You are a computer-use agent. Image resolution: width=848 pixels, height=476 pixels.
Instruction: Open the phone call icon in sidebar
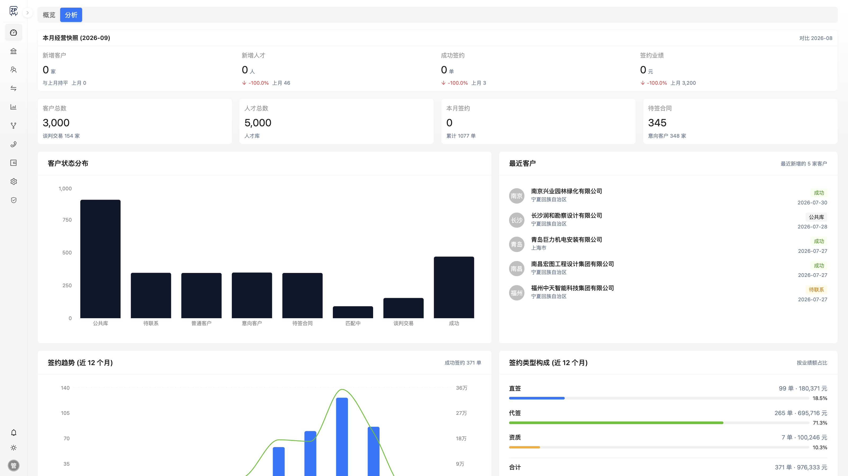coord(14,144)
